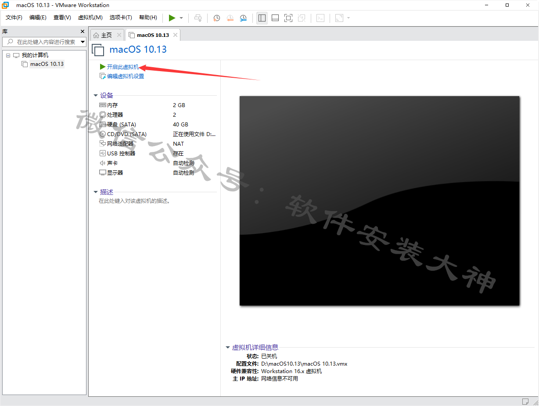This screenshot has width=539, height=406.
Task: Click the Workstation 16.x 虚拟机 compatibility text
Action: 291,371
